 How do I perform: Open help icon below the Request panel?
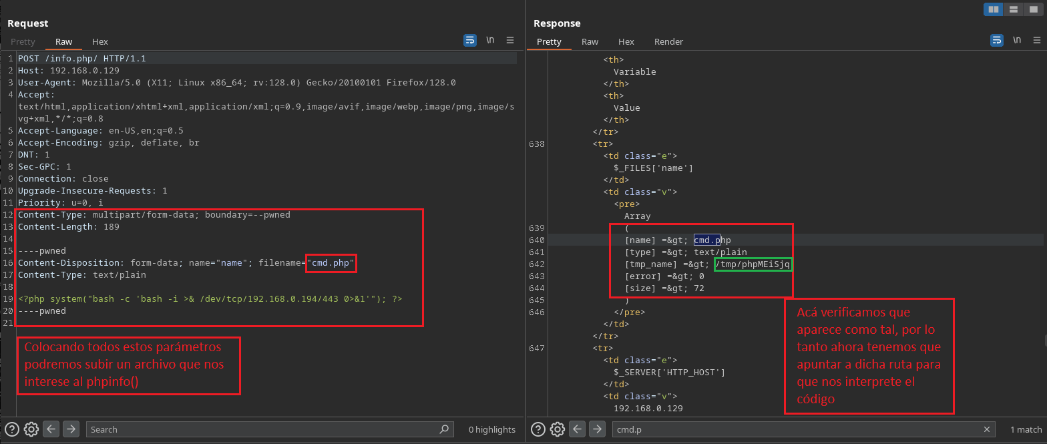click(x=12, y=429)
